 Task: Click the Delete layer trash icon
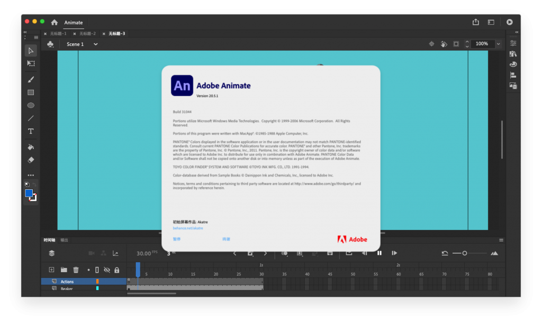(x=76, y=270)
